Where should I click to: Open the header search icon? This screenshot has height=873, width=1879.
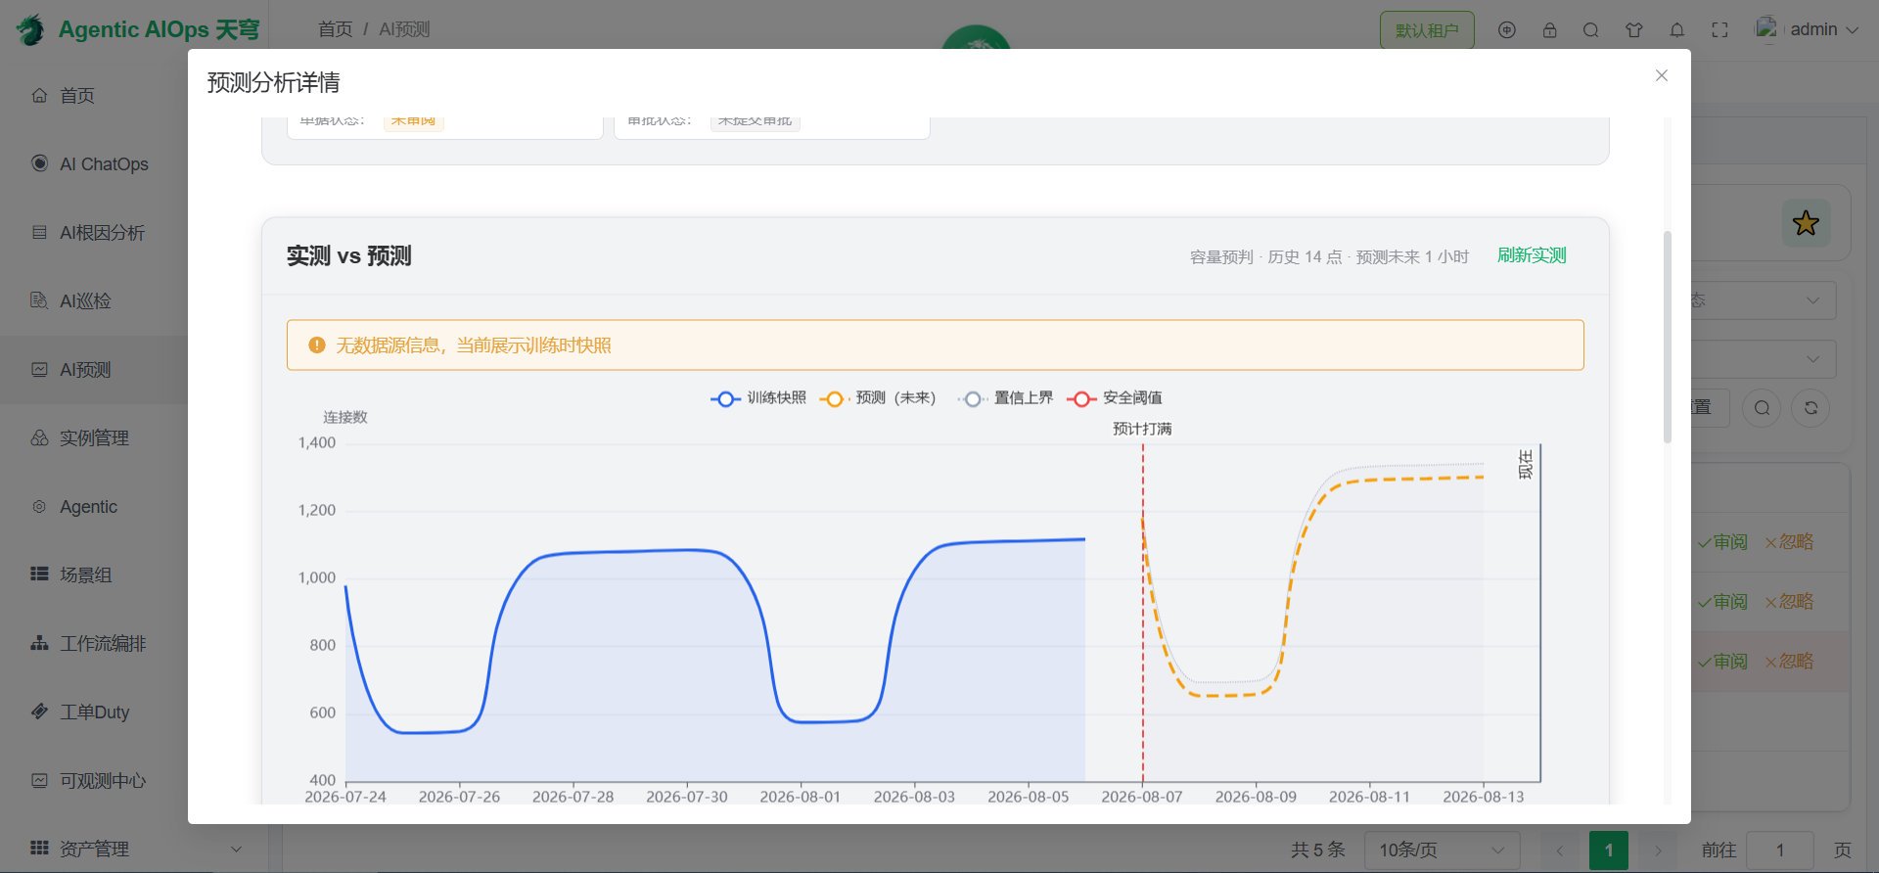(x=1591, y=30)
